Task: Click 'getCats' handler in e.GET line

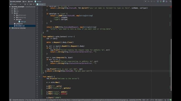Action: (x=67, y=88)
